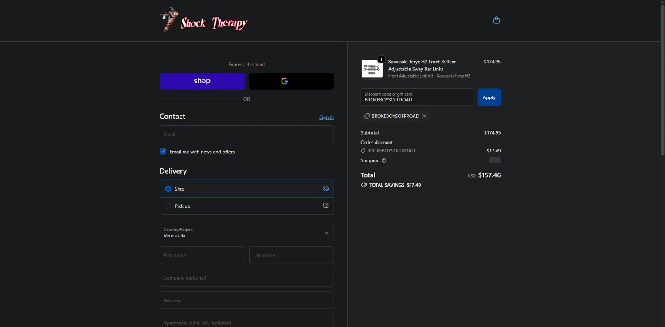Click the order discount value − $17.49
The width and height of the screenshot is (665, 327).
pyautogui.click(x=492, y=151)
